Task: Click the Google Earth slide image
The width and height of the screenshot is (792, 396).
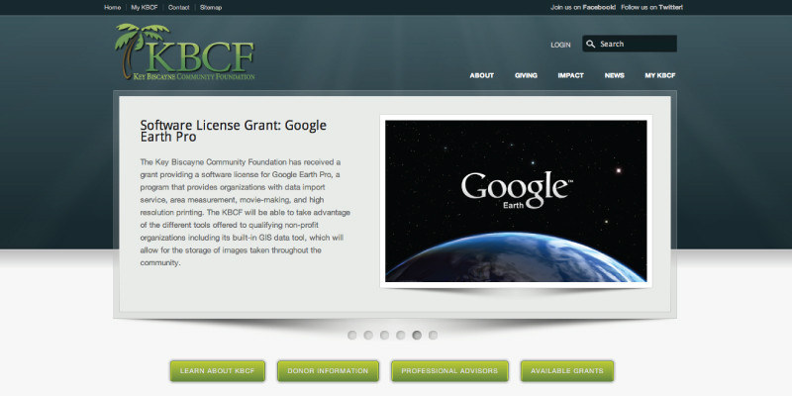Action: tap(516, 201)
